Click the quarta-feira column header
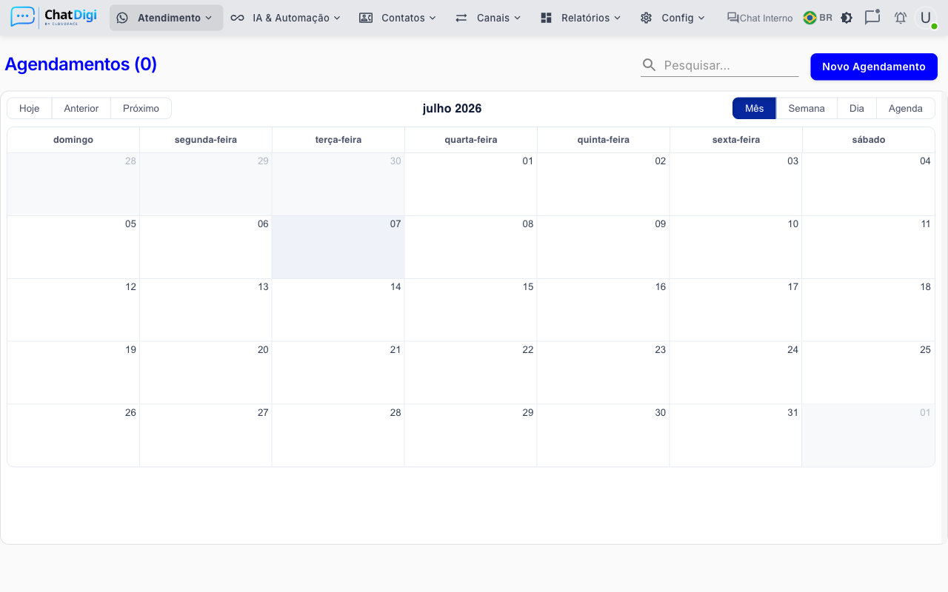The height and width of the screenshot is (592, 948). pos(471,140)
